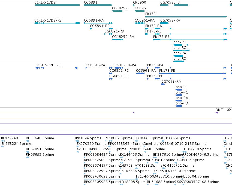The width and height of the screenshot is (232, 186).
Task: Click the GH16639.5prime EST label
Action: click(176, 138)
